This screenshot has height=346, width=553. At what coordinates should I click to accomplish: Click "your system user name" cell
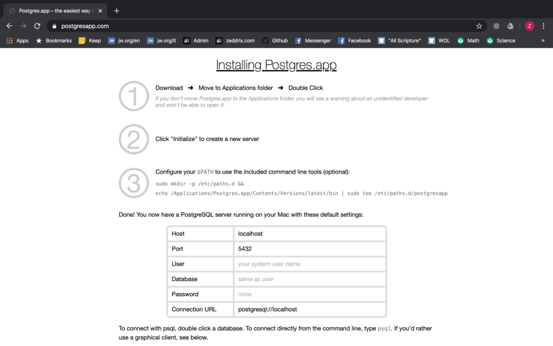309,264
